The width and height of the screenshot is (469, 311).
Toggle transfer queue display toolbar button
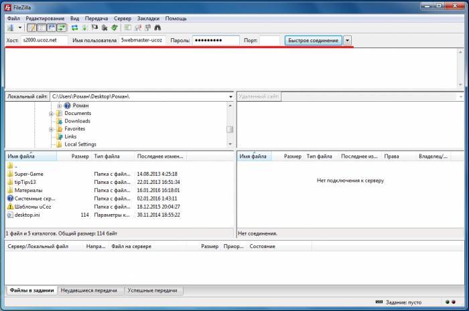[x=62, y=28]
